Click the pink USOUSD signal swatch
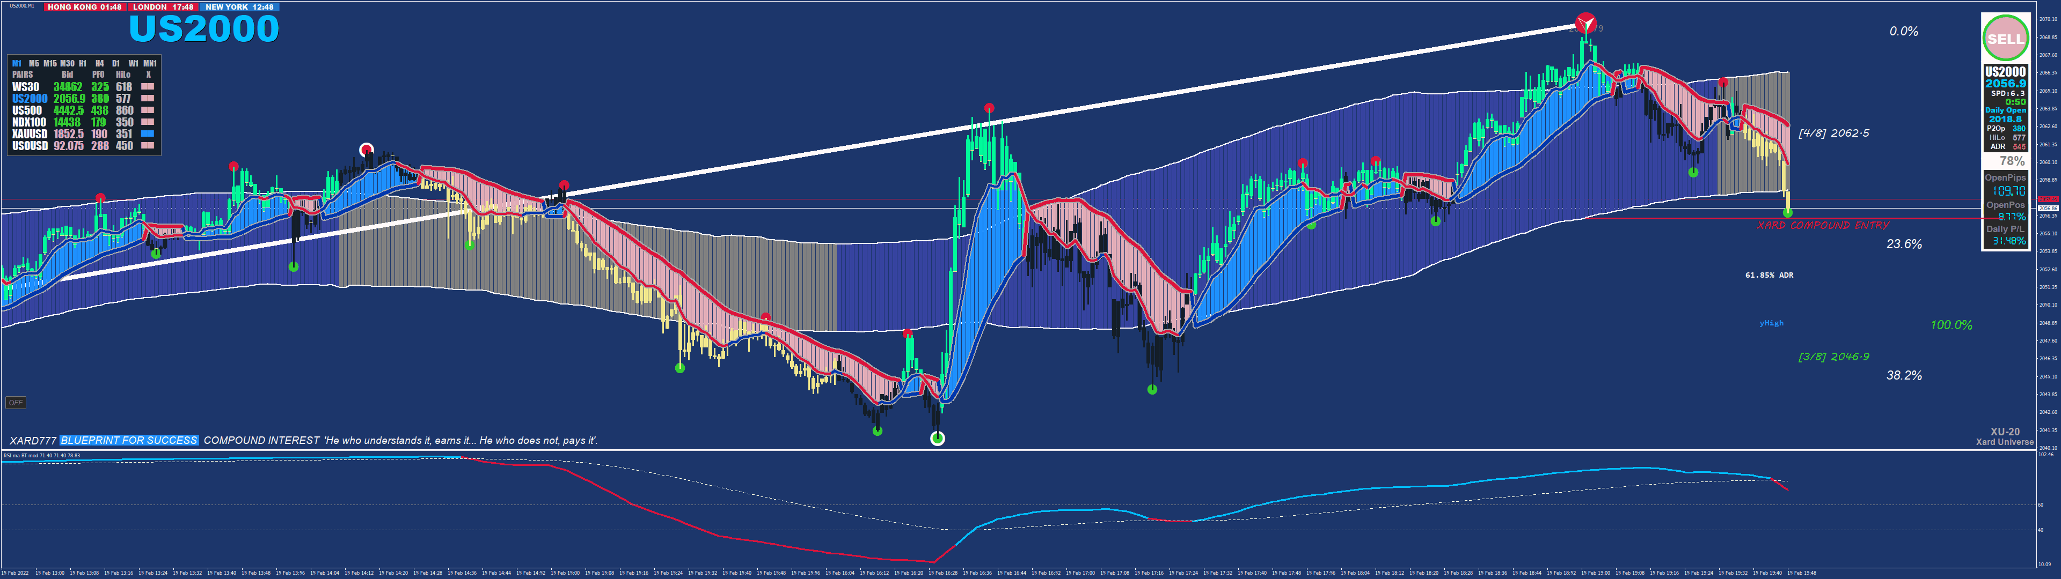The image size is (2061, 579). [x=148, y=146]
